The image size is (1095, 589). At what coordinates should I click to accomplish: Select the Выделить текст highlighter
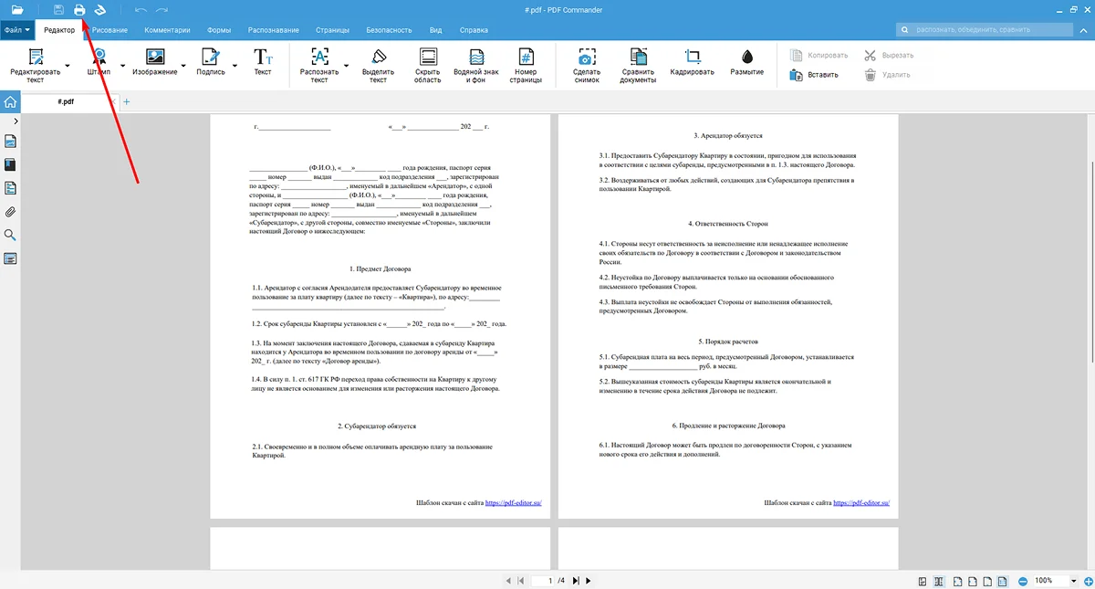tap(378, 65)
